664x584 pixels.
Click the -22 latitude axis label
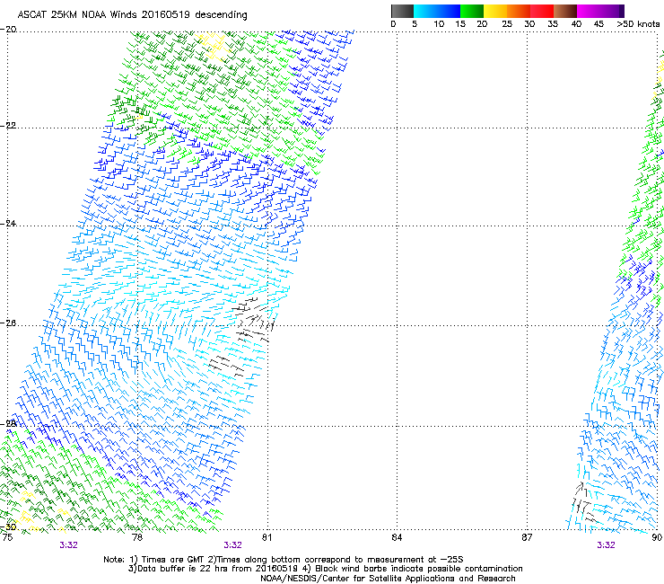click(8, 126)
